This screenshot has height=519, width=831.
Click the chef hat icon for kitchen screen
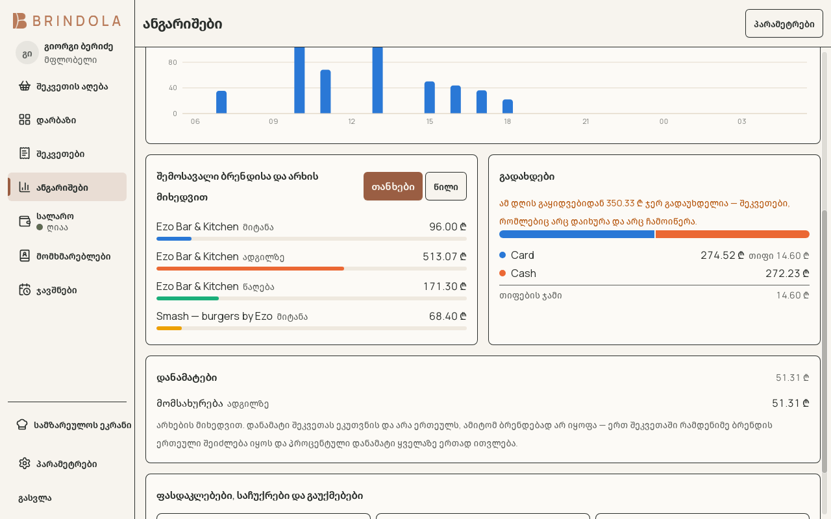point(22,425)
